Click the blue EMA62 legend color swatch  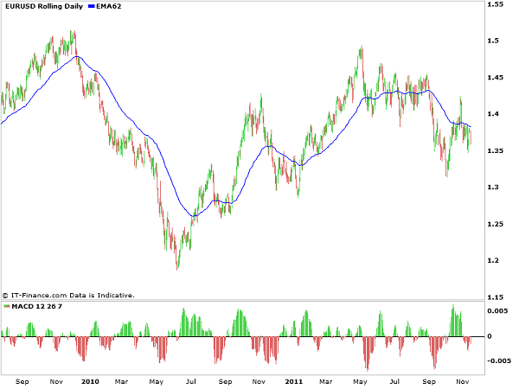pos(92,6)
